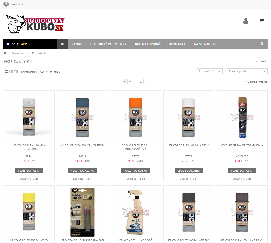Switch to table view layout
Image resolution: width=271 pixels, height=243 pixels.
16,72
